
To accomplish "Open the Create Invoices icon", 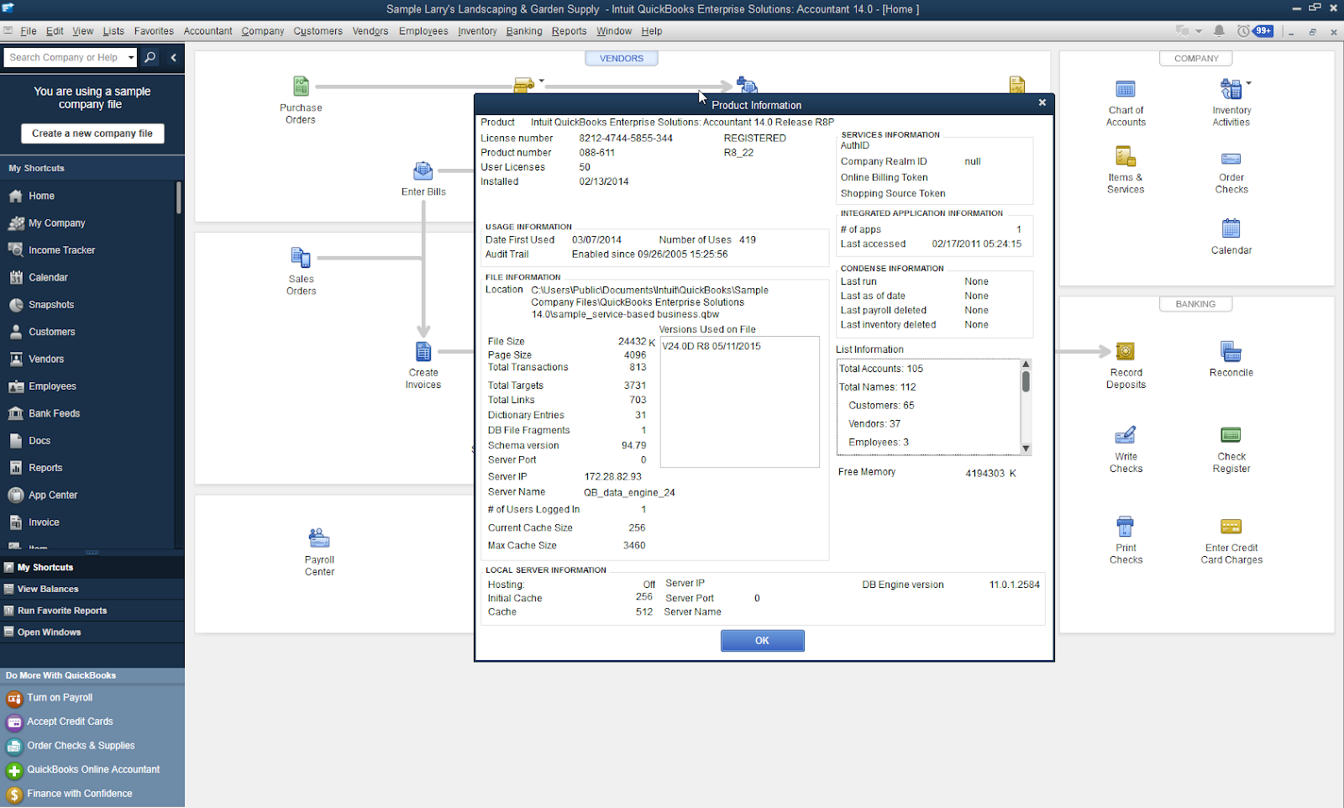I will (423, 351).
